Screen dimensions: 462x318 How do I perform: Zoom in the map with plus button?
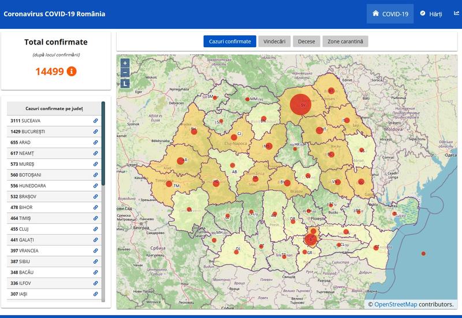point(125,63)
